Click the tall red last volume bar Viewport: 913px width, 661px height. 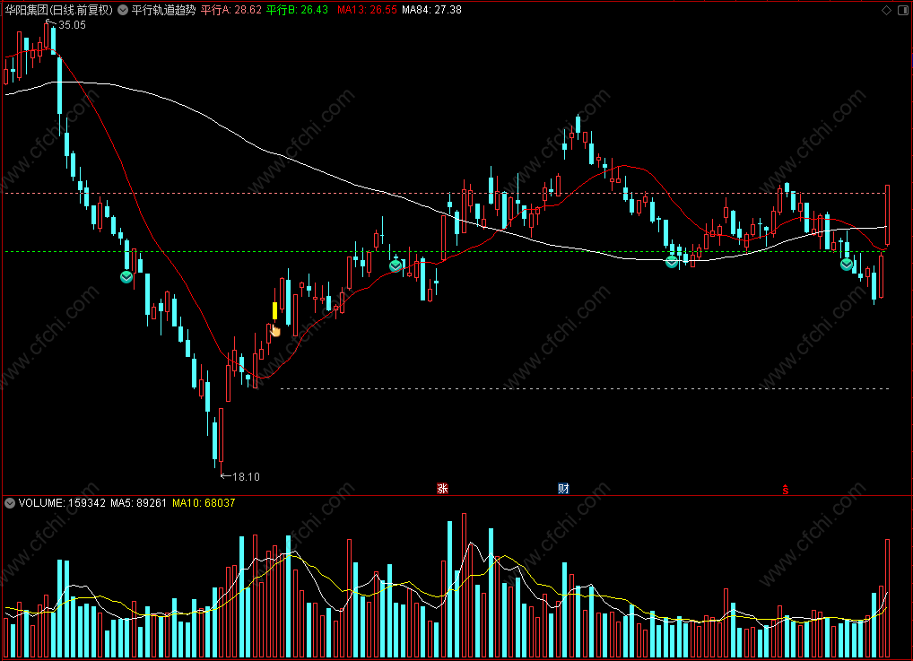coord(887,598)
